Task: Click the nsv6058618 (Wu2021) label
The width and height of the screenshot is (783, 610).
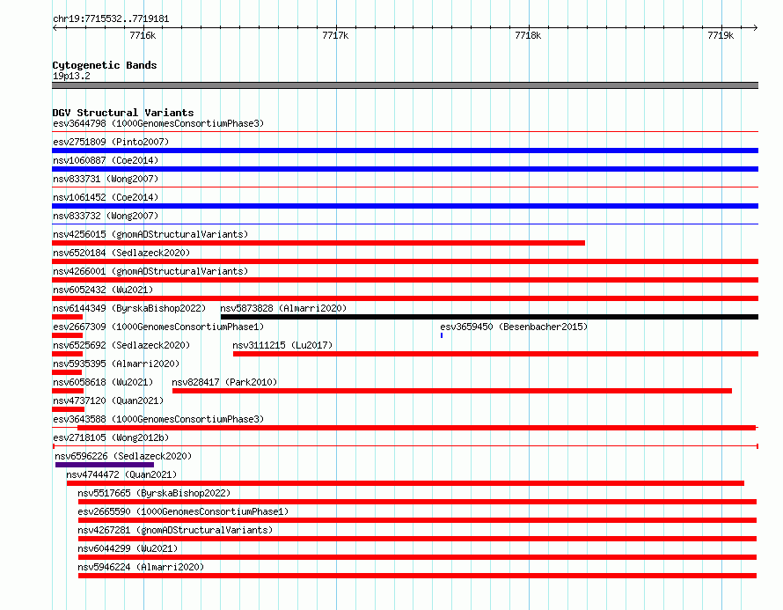Action: pos(103,382)
